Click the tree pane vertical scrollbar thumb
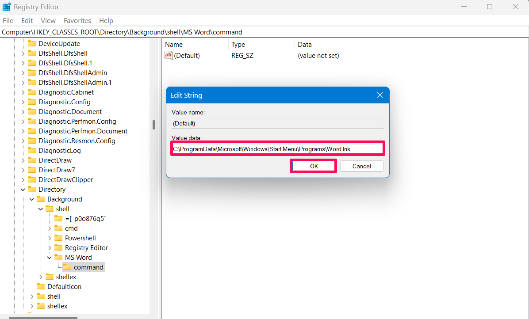The height and width of the screenshot is (319, 529). click(x=154, y=125)
